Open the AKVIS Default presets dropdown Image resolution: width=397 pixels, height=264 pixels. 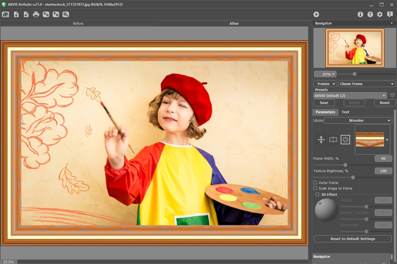[350, 96]
